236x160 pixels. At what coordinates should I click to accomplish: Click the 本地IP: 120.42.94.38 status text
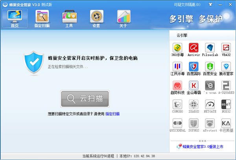click(x=137, y=156)
